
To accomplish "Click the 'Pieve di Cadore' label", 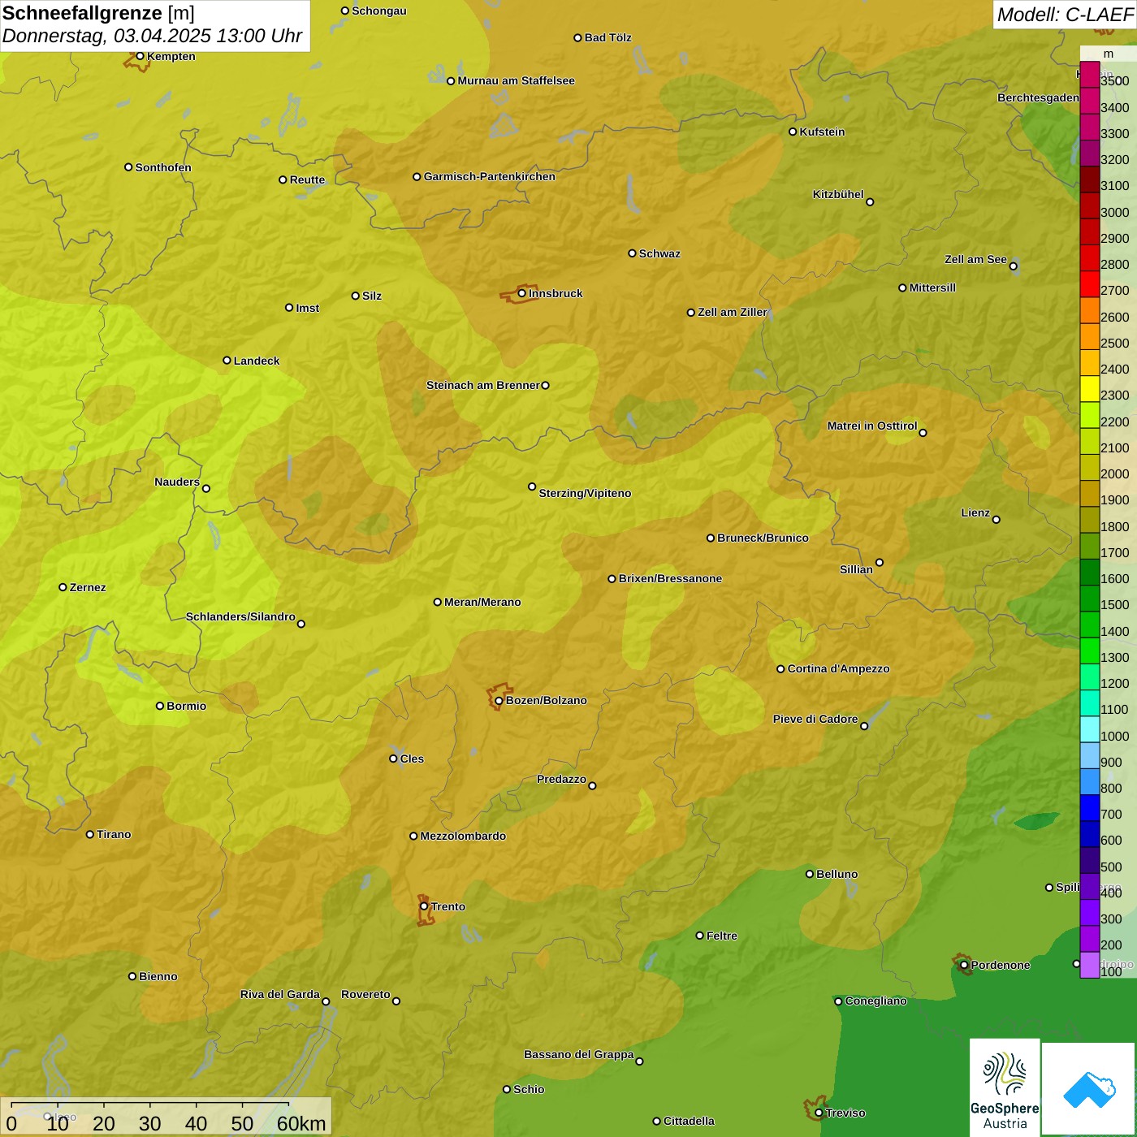I will 815,719.
